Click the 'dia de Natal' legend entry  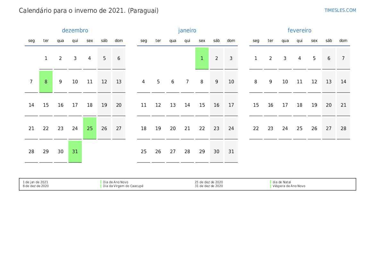pyautogui.click(x=282, y=182)
